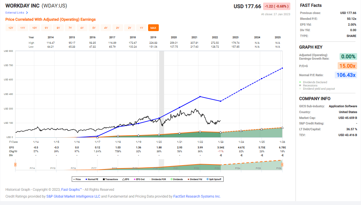This screenshot has width=361, height=205.
Task: Switch to the 10Y timeframe tab
Action: tap(34, 28)
